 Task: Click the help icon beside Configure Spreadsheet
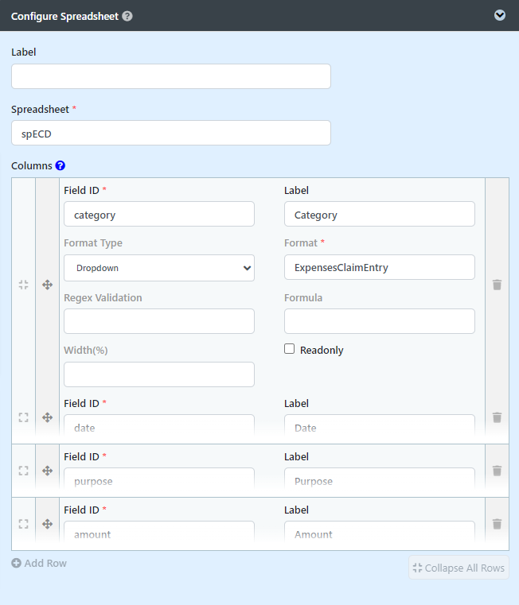pyautogui.click(x=127, y=16)
